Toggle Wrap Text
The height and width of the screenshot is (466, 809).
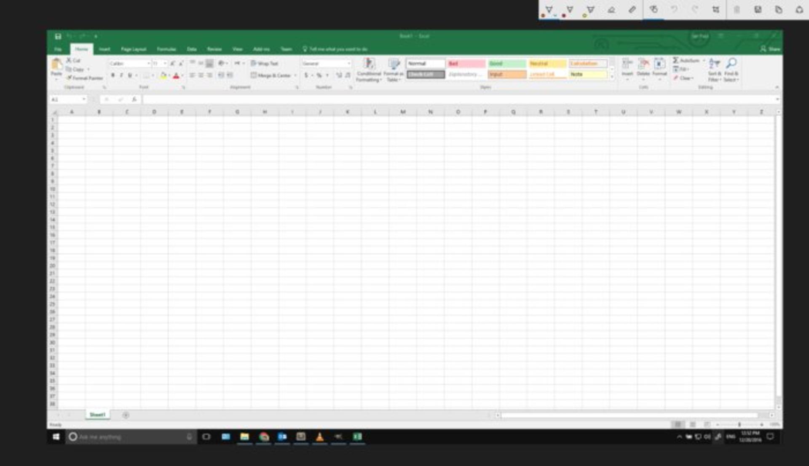click(265, 63)
